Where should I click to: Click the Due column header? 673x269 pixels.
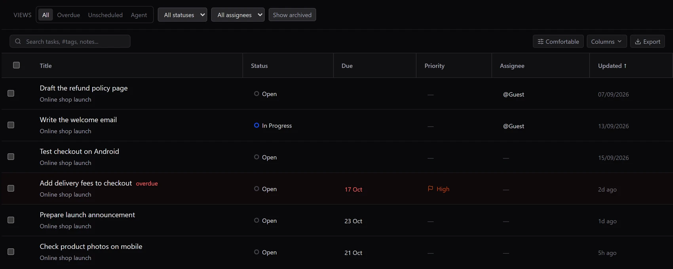pos(347,66)
